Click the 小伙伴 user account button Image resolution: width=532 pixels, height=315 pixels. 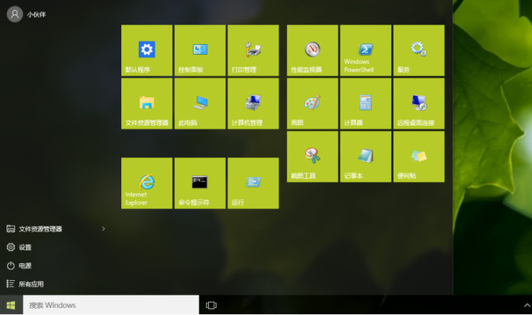26,14
